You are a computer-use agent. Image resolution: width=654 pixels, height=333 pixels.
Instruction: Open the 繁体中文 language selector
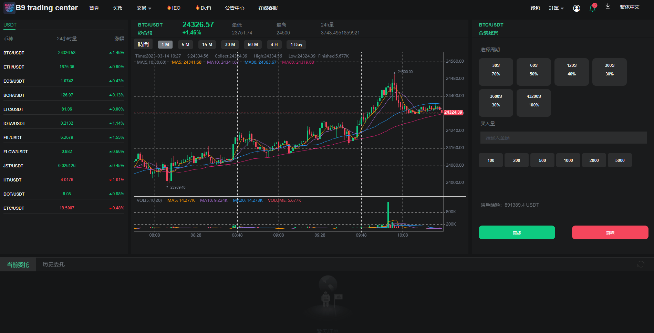(629, 7)
